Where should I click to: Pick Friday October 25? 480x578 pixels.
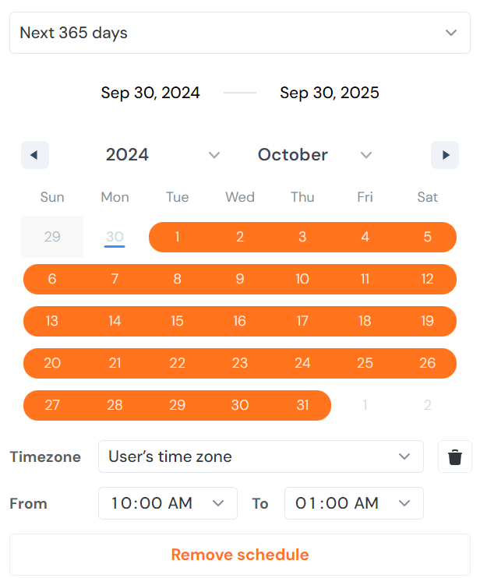[x=365, y=363]
